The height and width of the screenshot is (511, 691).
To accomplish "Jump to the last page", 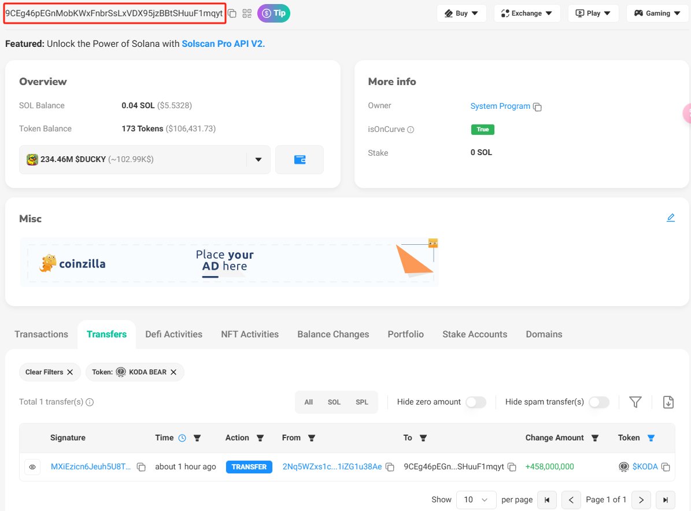I will pos(666,500).
